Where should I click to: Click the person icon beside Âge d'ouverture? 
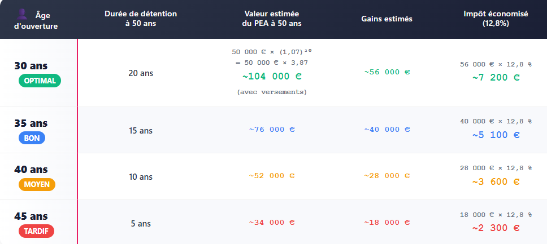point(23,14)
